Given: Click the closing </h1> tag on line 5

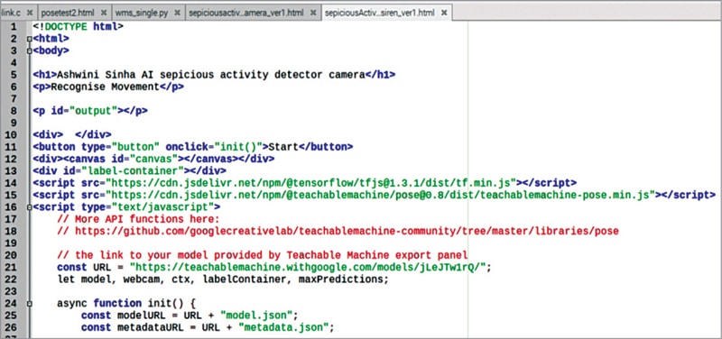Looking at the screenshot, I should coord(380,75).
